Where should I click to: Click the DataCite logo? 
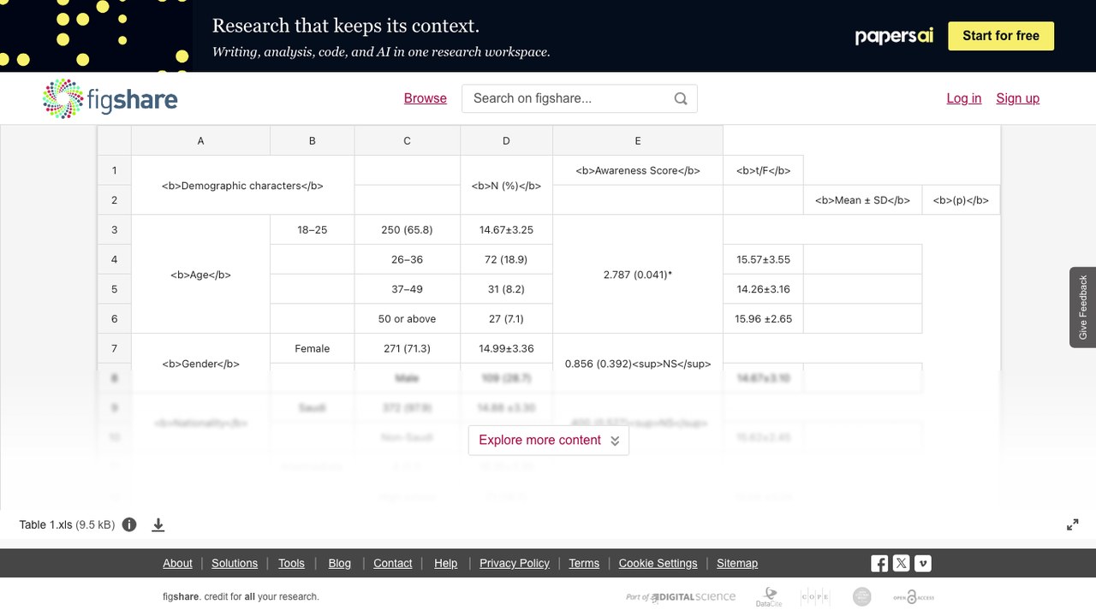tap(769, 596)
